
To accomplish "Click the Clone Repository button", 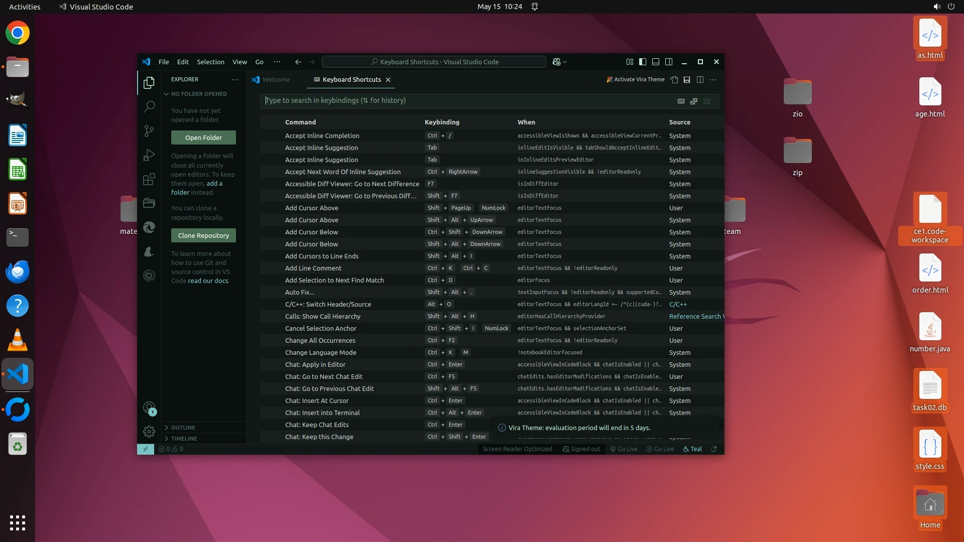I will [203, 235].
